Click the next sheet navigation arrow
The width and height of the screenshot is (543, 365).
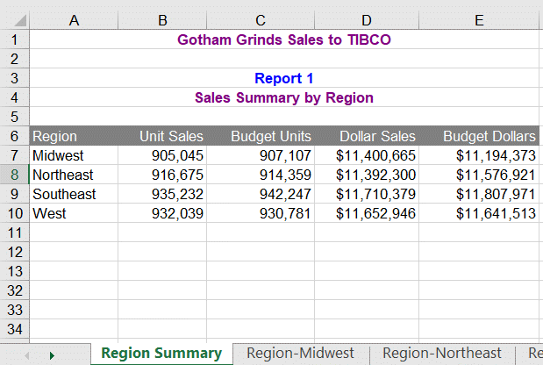coord(52,354)
